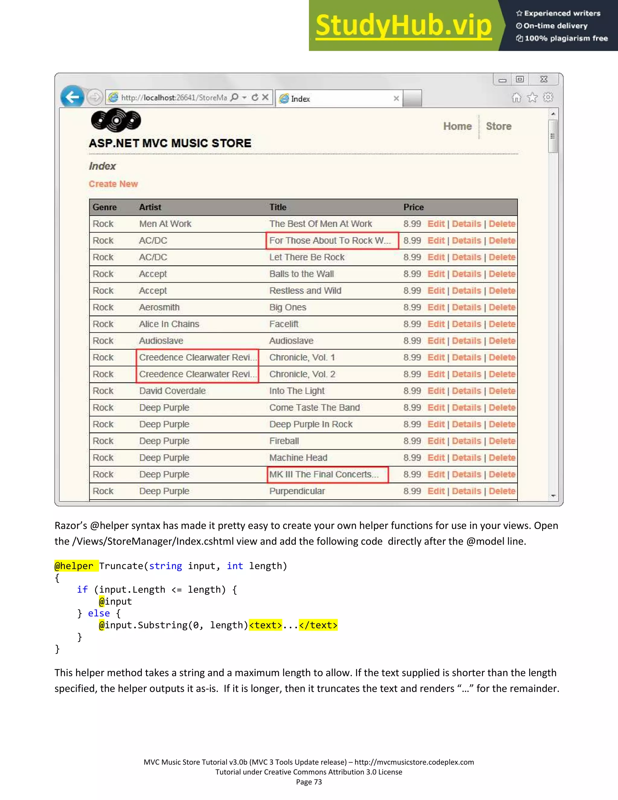The height and width of the screenshot is (800, 618).
Task: Open favorites star icon
Action: [x=532, y=98]
